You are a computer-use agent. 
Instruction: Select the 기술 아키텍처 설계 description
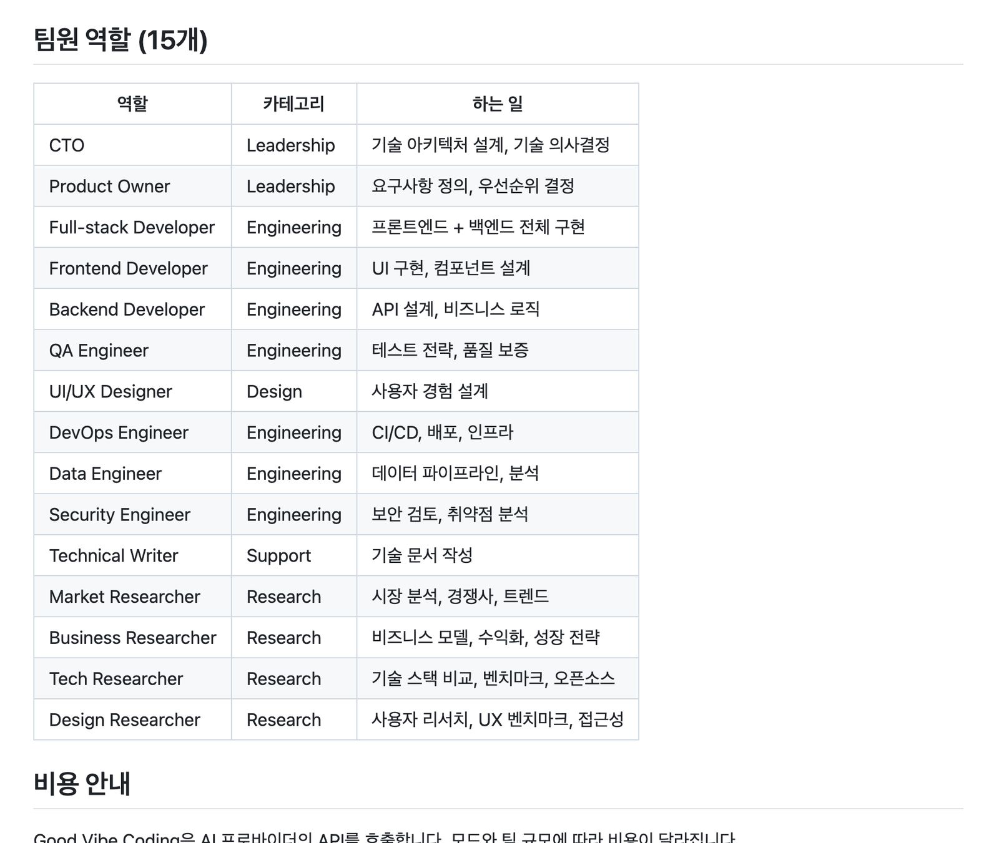(498, 145)
